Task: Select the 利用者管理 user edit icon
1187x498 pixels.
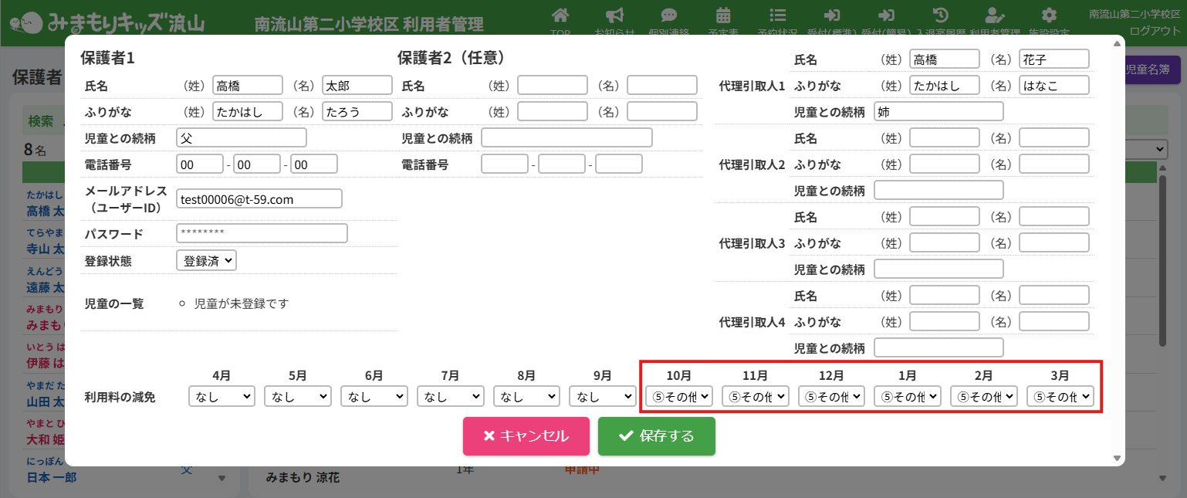Action: coord(995,15)
